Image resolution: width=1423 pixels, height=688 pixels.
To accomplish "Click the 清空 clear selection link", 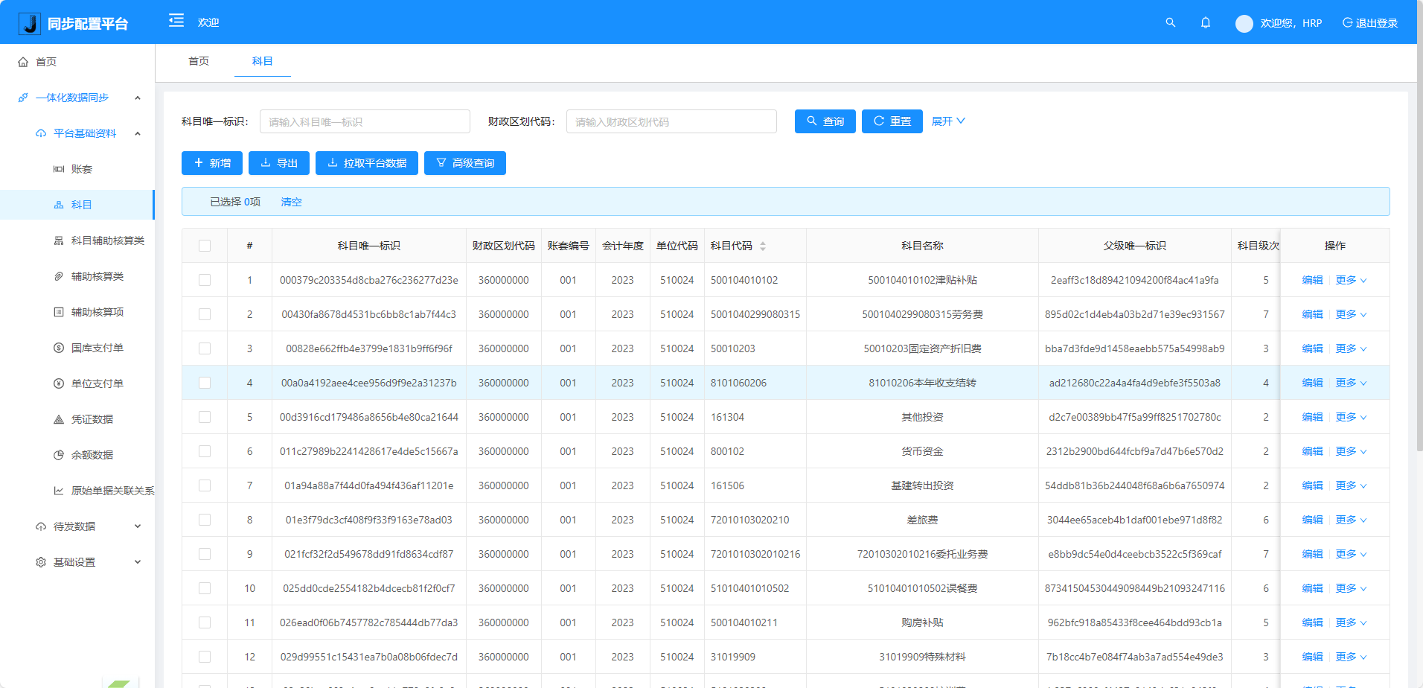I will click(x=291, y=202).
